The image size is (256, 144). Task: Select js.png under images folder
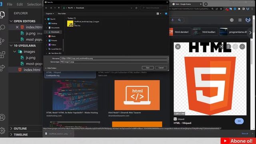[30, 58]
